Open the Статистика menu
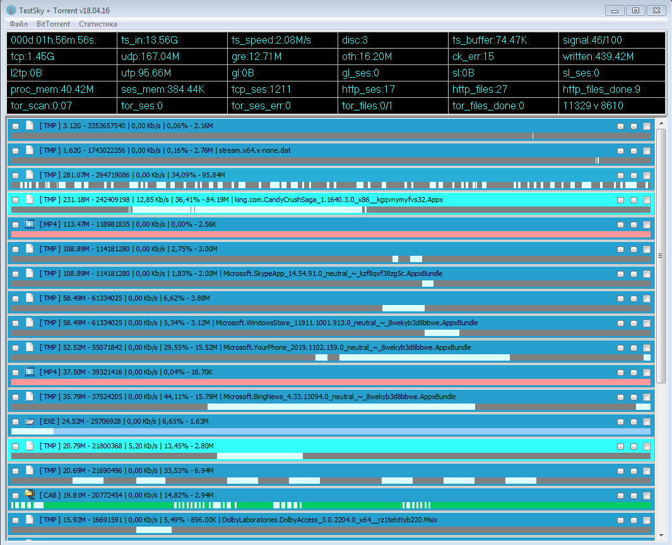672x545 pixels. click(98, 24)
